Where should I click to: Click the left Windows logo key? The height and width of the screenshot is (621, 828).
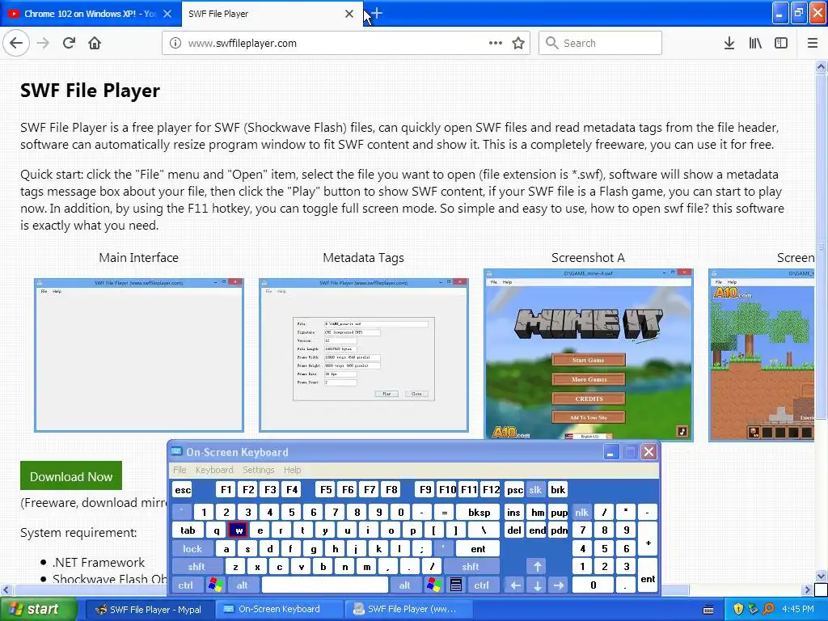tap(215, 585)
